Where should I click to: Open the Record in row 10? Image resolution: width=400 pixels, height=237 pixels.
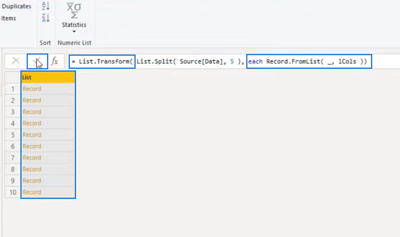point(32,192)
